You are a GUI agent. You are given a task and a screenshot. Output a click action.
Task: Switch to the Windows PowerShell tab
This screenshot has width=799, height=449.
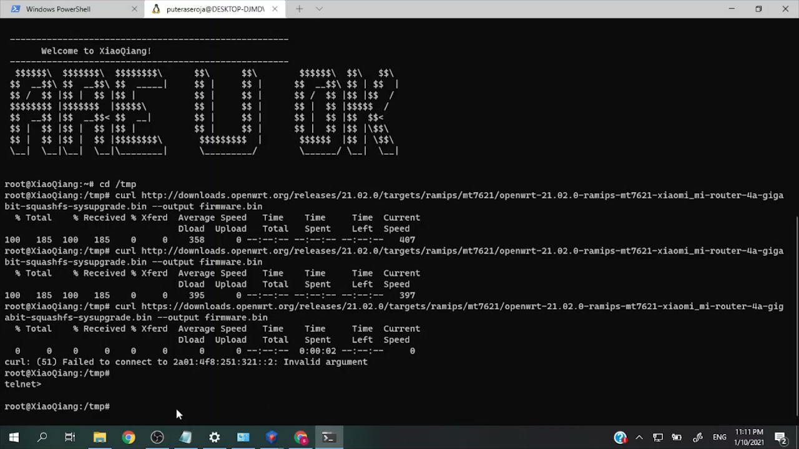[72, 9]
